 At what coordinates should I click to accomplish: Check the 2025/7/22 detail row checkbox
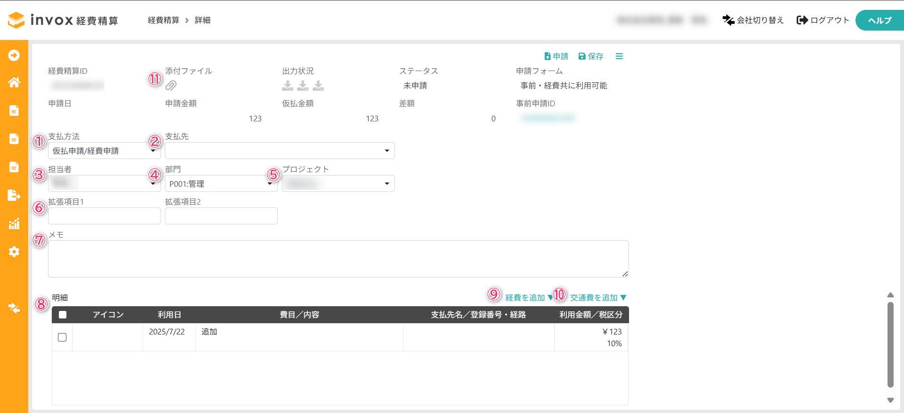[62, 337]
